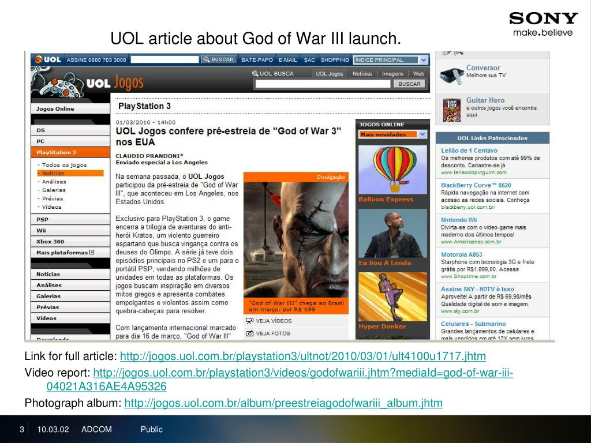Open the Conversor link

pos(483,68)
